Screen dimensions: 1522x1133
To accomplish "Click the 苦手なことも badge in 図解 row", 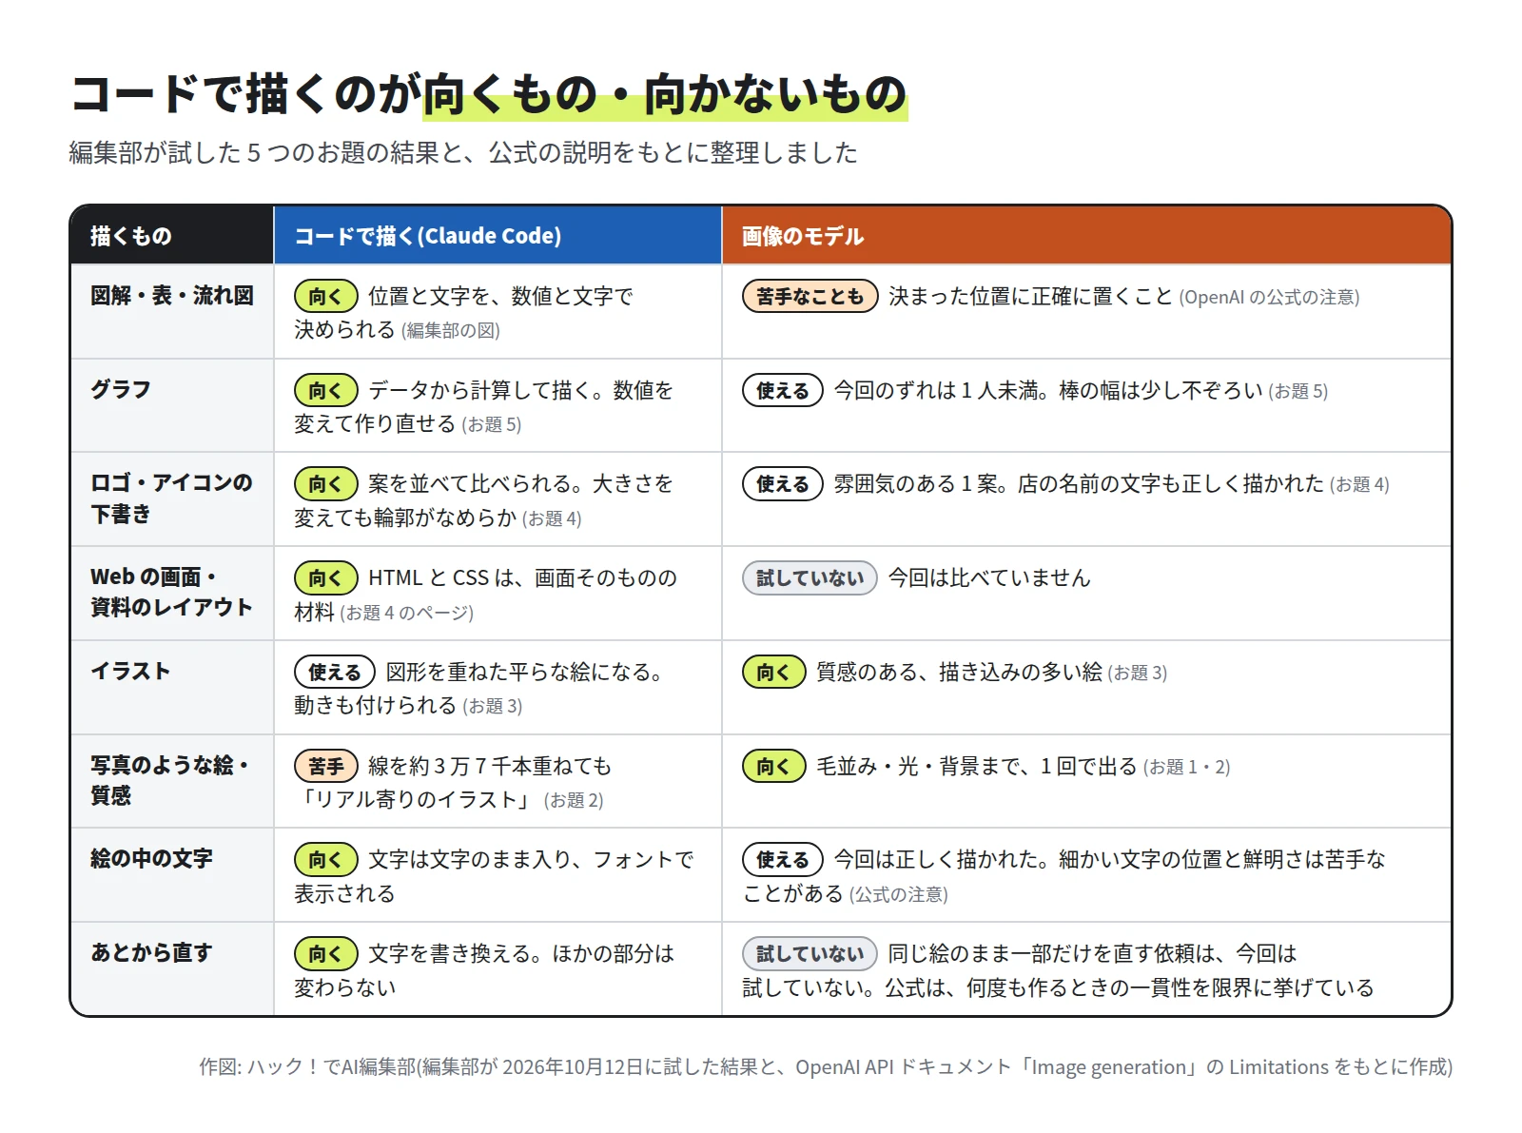I will point(810,297).
